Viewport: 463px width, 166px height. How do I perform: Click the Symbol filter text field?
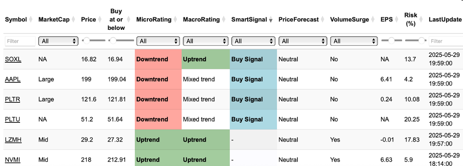pos(20,41)
